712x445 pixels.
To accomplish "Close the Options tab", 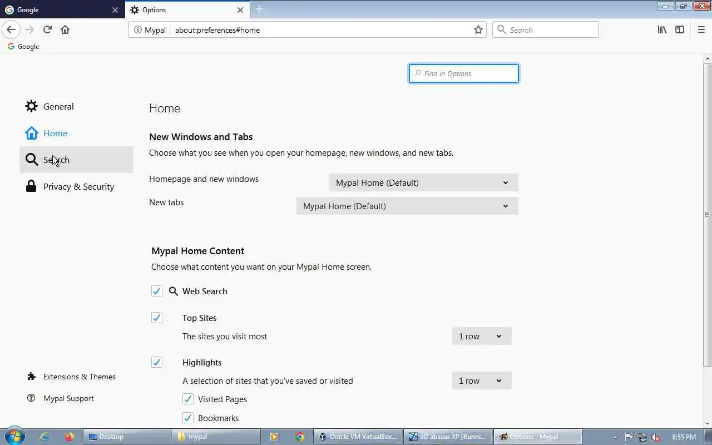I will 240,10.
